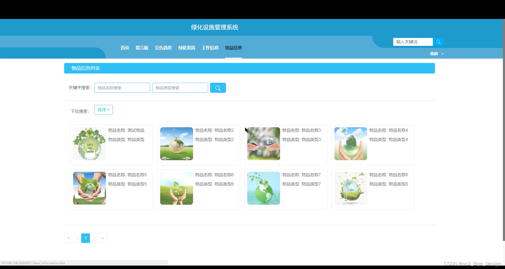Click the 输入关键词 search box
Image resolution: width=505 pixels, height=269 pixels.
pyautogui.click(x=412, y=42)
